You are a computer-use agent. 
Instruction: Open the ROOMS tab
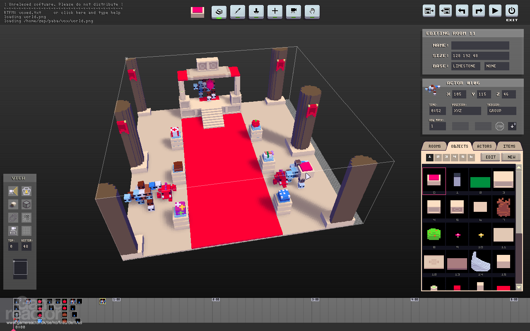434,146
